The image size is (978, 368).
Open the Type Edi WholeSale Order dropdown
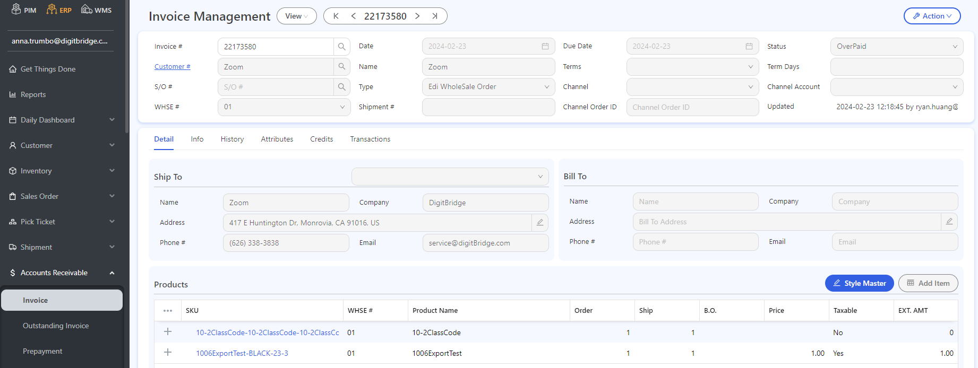click(x=488, y=87)
